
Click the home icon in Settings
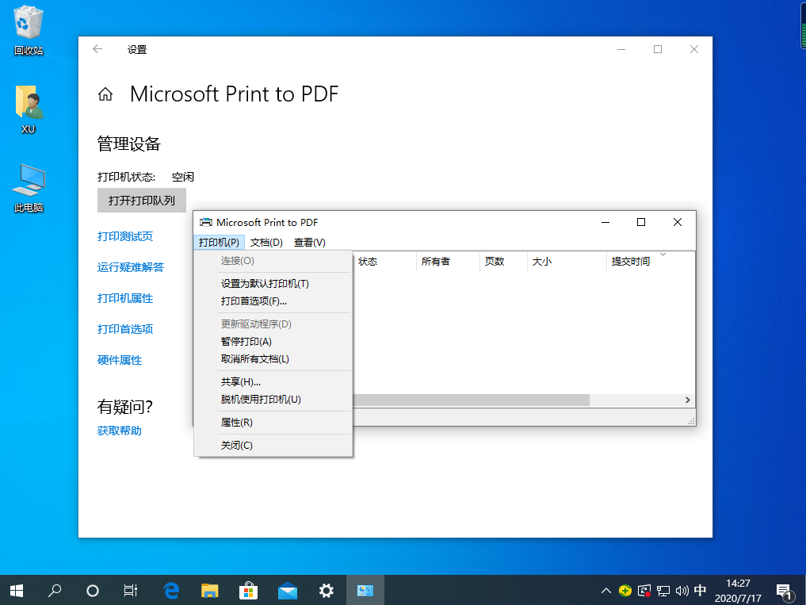(105, 95)
